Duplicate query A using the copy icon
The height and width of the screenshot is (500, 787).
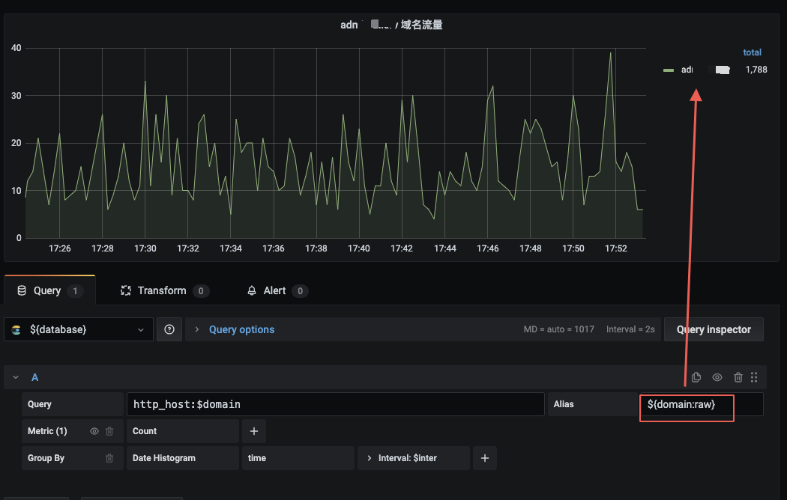(x=696, y=377)
